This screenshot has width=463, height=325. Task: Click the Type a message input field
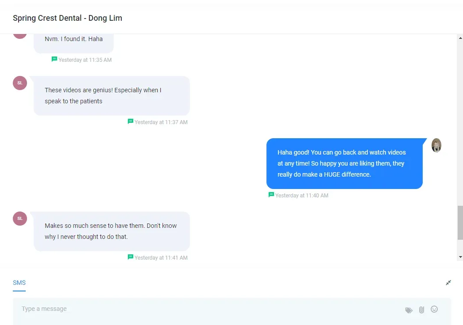pos(207,311)
